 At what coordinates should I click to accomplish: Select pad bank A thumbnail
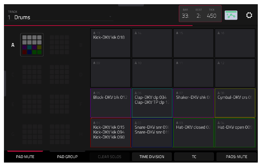(32, 45)
